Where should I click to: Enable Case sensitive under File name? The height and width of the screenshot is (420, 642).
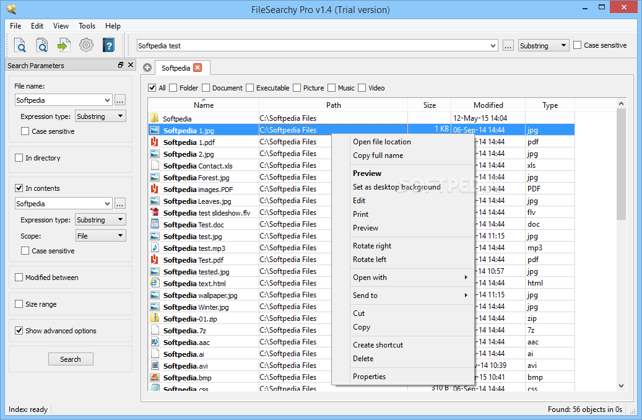[x=25, y=131]
